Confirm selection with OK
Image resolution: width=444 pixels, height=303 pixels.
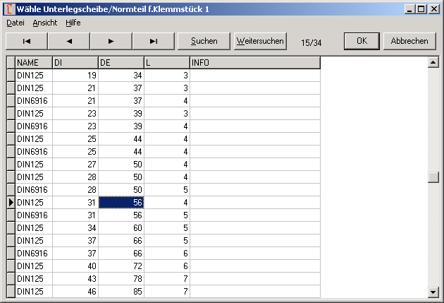[x=362, y=41]
